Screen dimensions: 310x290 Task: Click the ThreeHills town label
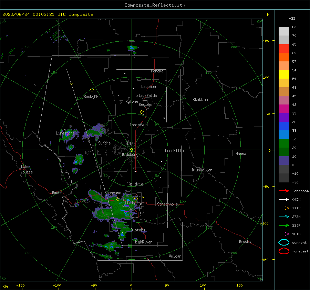pos(173,151)
